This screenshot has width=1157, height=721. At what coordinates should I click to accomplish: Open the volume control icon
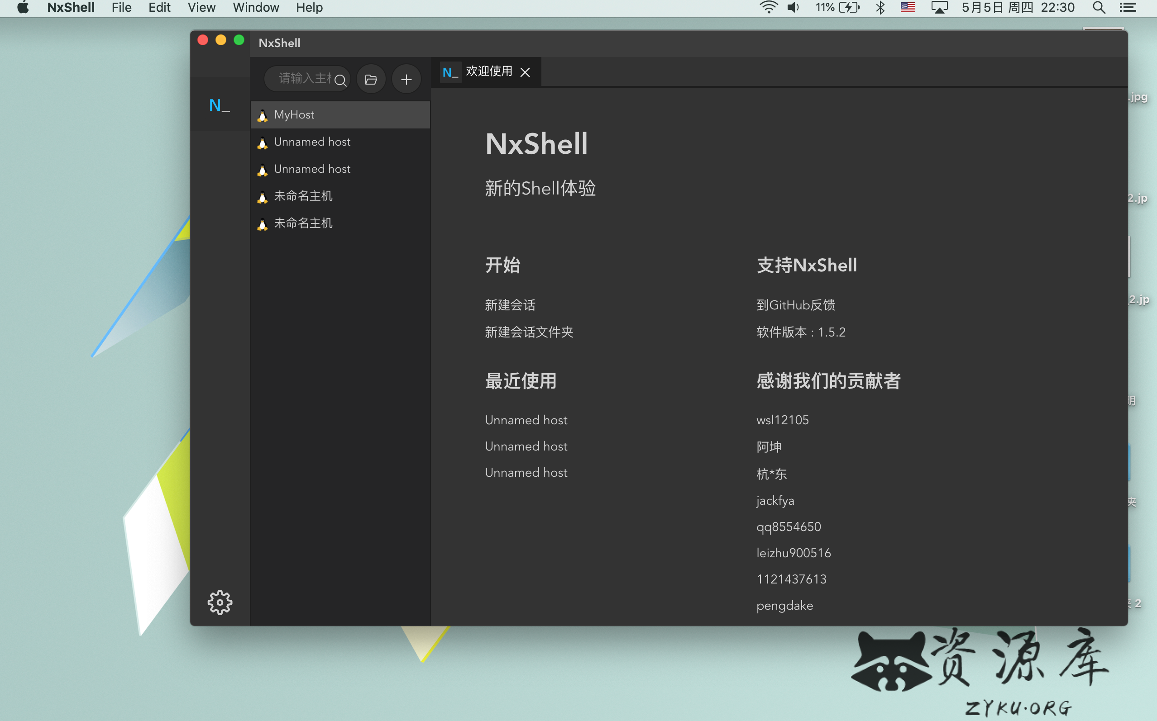tap(793, 8)
